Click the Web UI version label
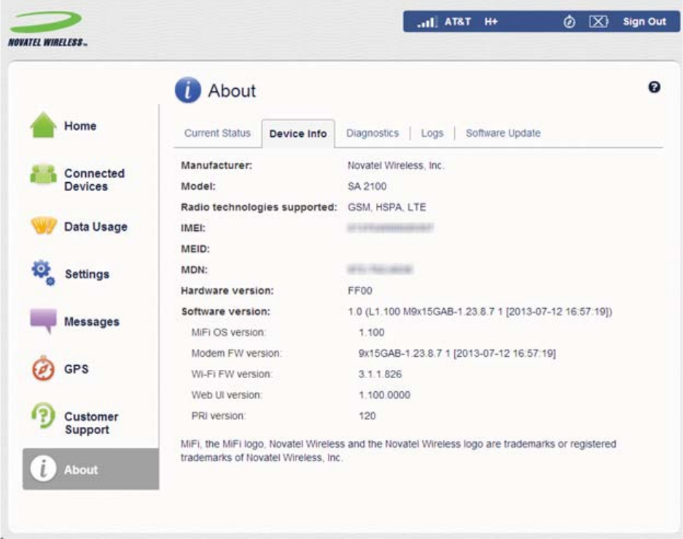Screen dimensions: 683x539 pyautogui.click(x=227, y=395)
